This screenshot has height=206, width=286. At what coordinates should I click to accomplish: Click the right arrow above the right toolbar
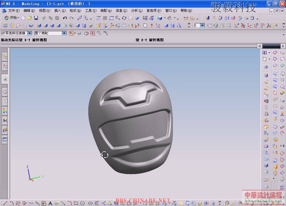pyautogui.click(x=283, y=46)
